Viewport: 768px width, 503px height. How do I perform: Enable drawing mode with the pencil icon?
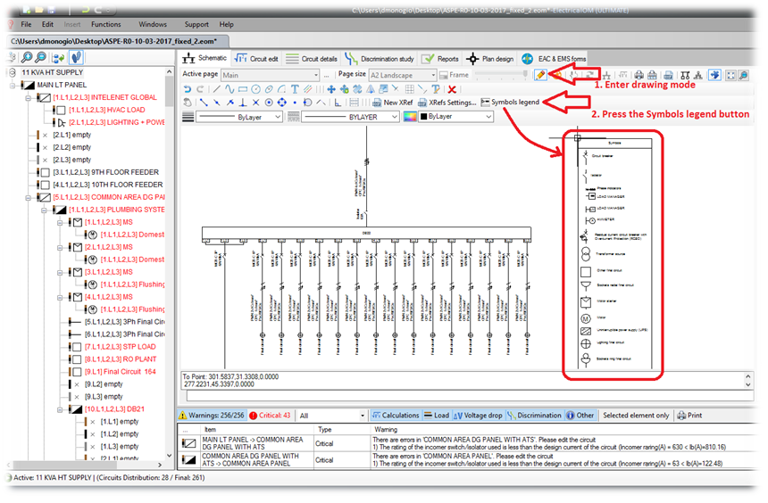click(x=540, y=75)
